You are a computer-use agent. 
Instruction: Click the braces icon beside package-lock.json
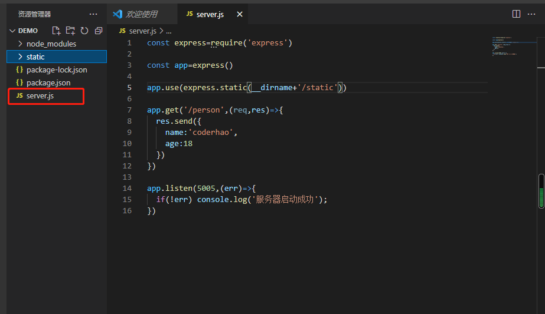[20, 70]
